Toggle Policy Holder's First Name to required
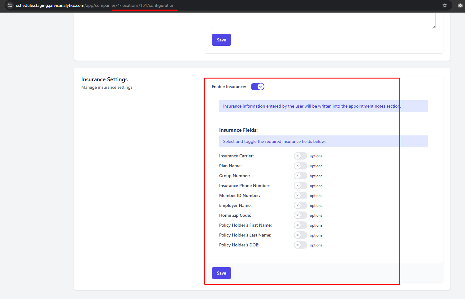 click(x=301, y=225)
